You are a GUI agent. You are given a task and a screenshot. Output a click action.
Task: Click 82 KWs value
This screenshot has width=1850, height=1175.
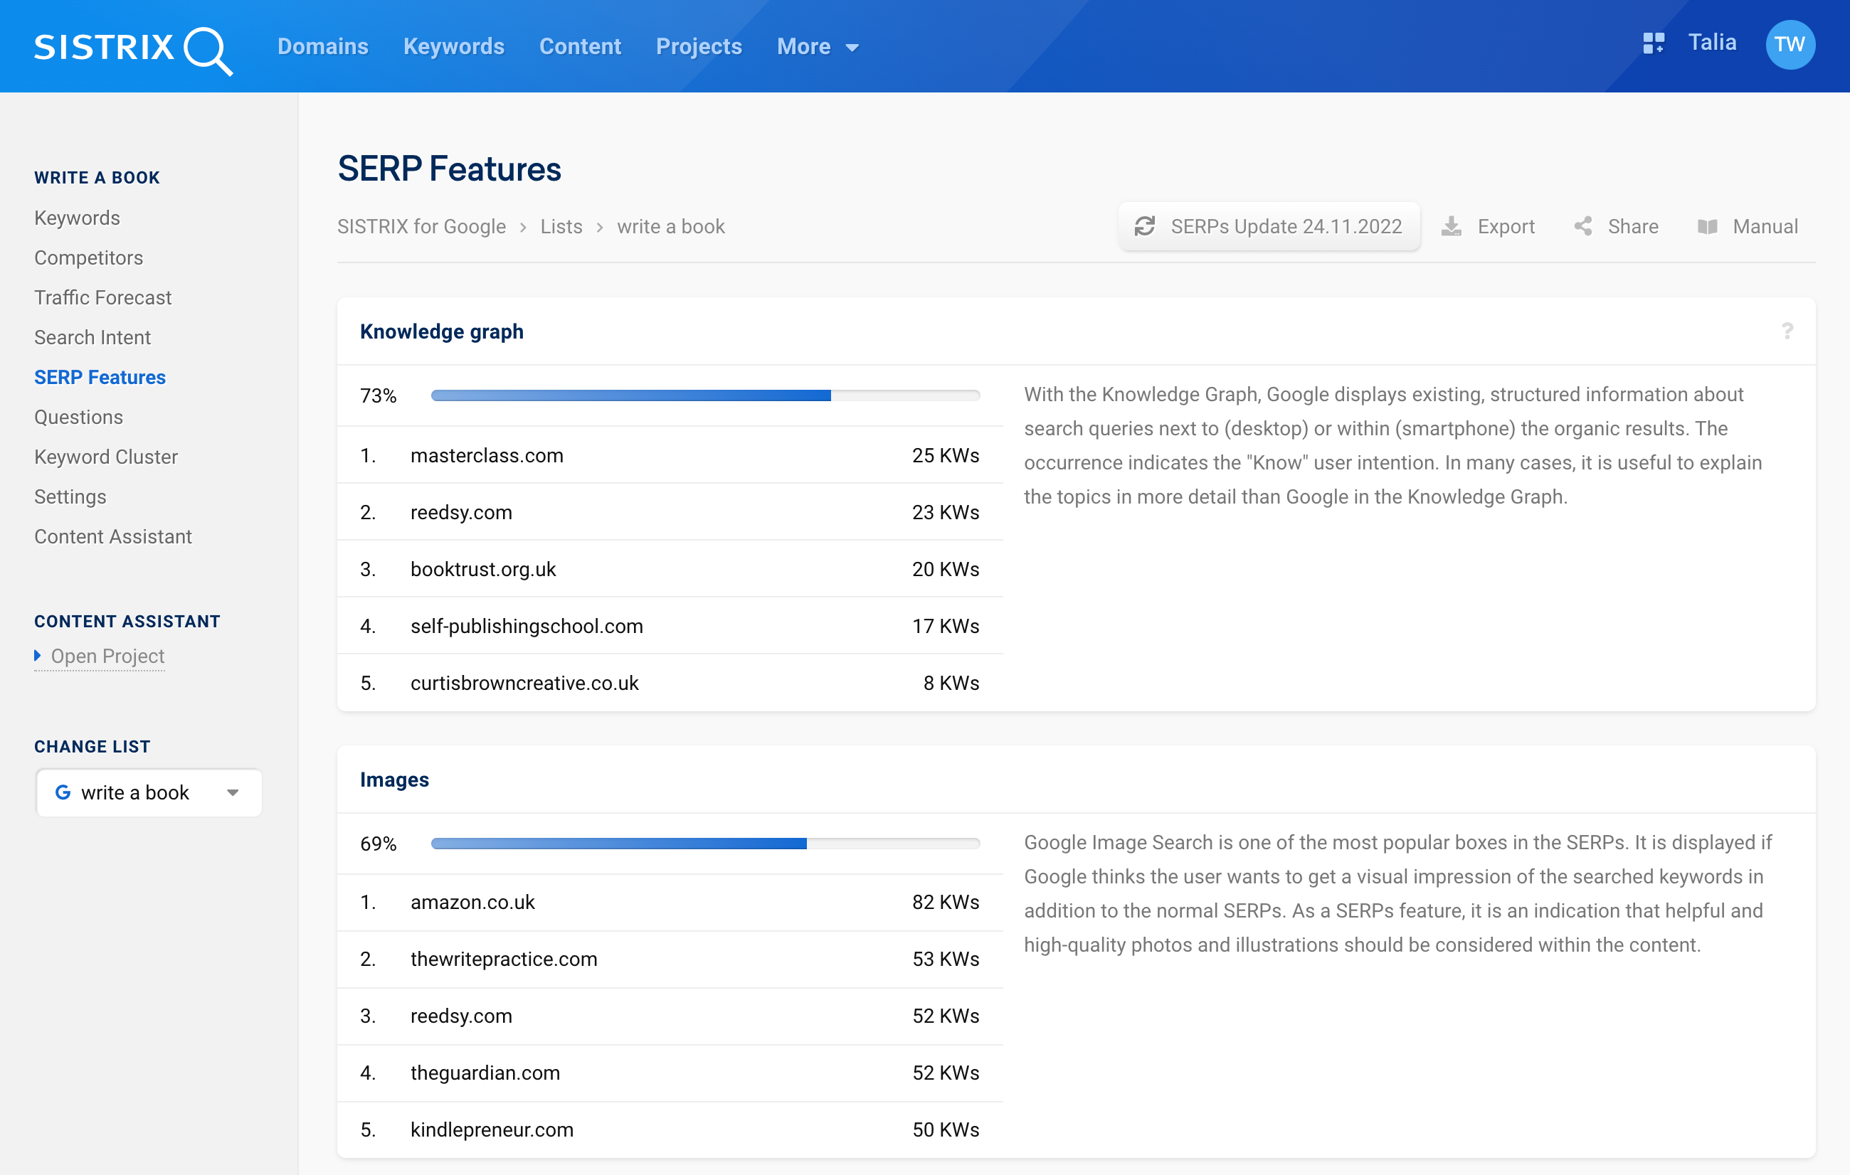946,903
